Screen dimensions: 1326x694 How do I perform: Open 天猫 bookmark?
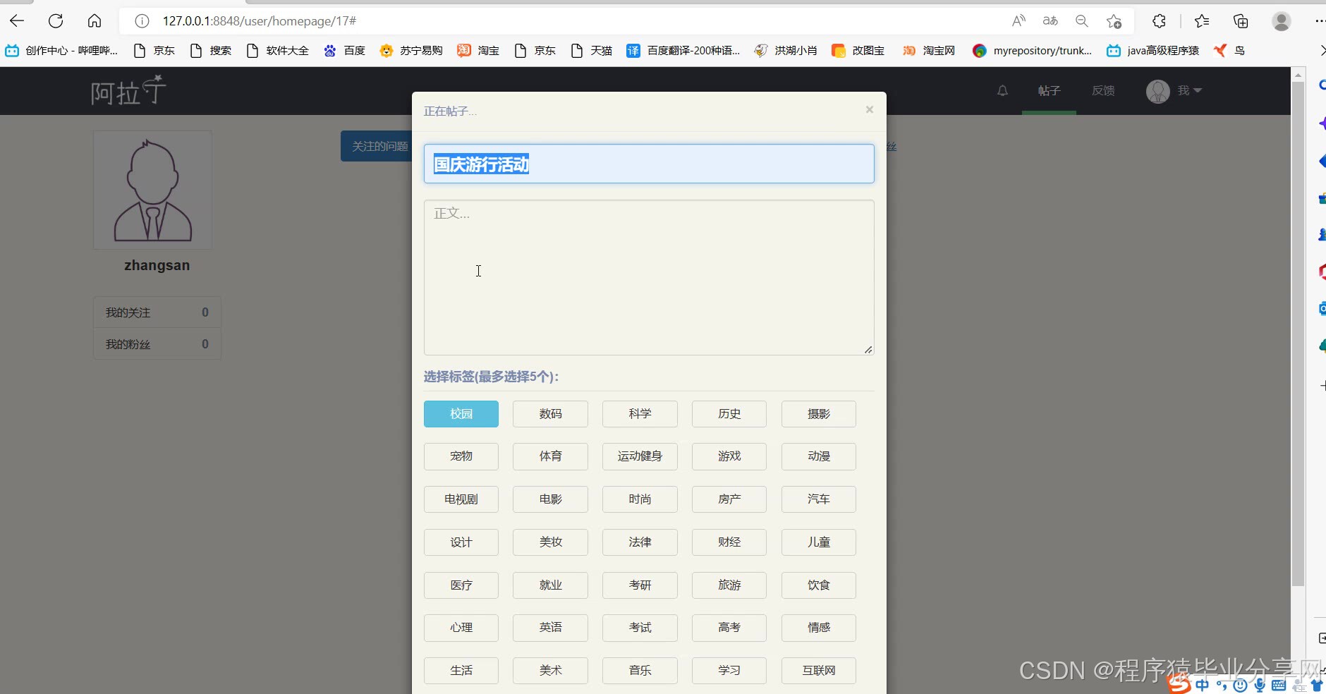[x=592, y=51]
